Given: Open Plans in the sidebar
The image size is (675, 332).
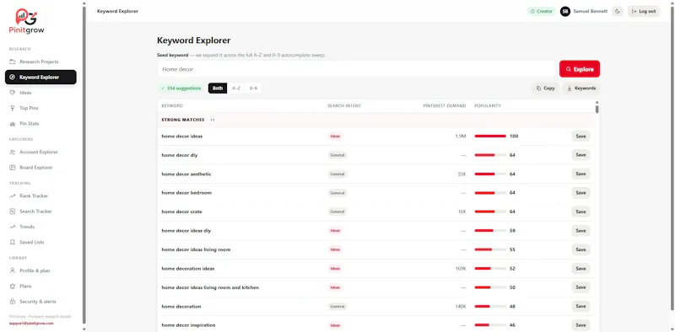Looking at the screenshot, I should click(40, 286).
